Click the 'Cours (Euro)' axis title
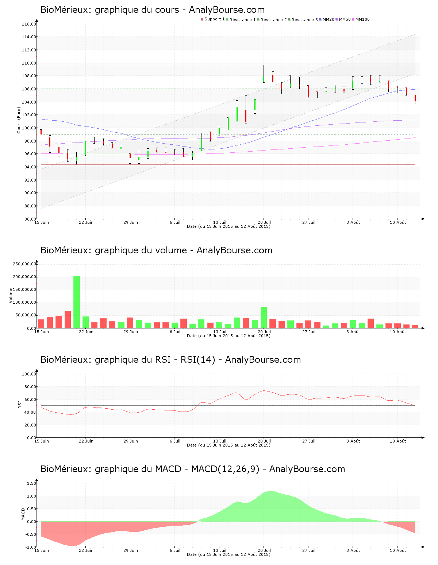 (x=19, y=120)
